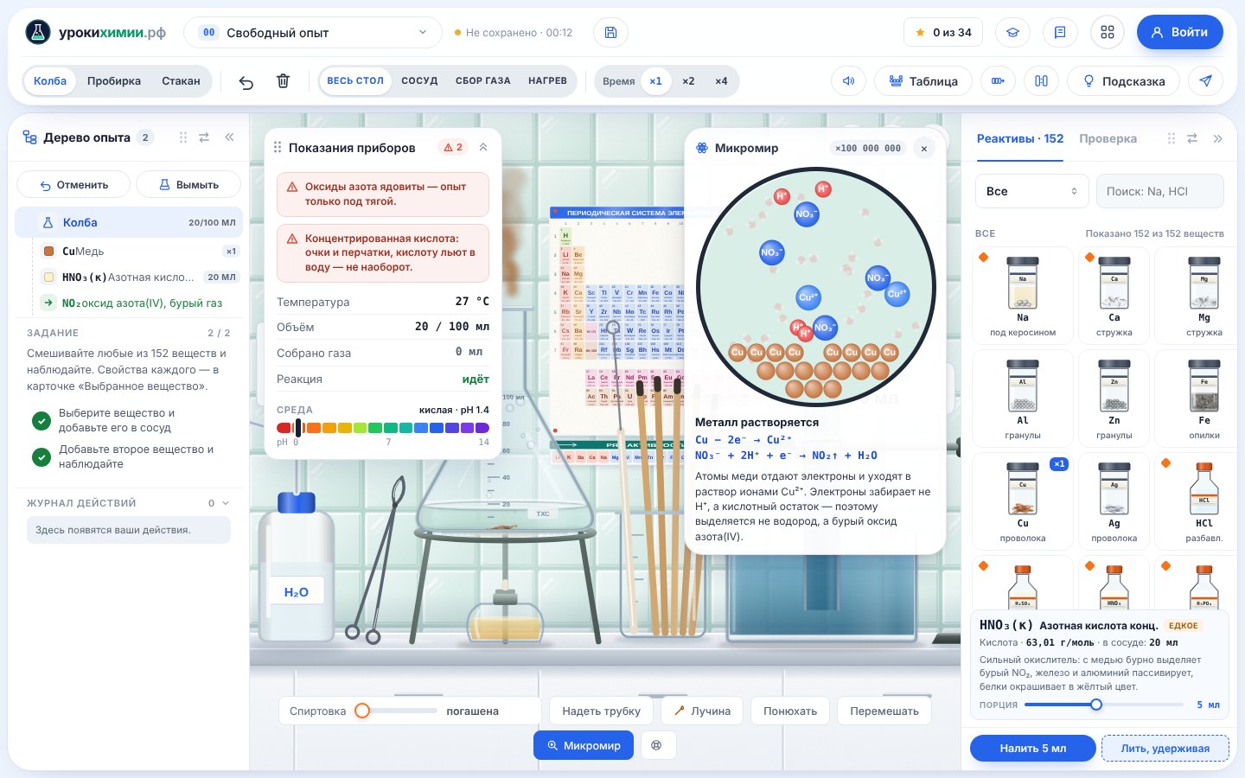Open the Все category filter dropdown

click(1031, 191)
